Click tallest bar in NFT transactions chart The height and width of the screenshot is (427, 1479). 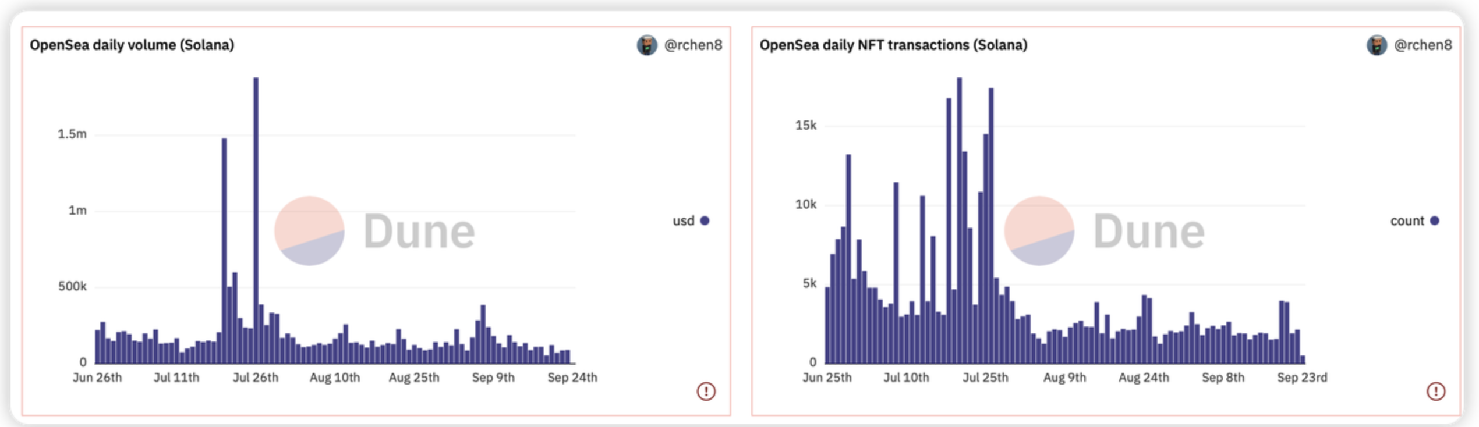point(960,220)
